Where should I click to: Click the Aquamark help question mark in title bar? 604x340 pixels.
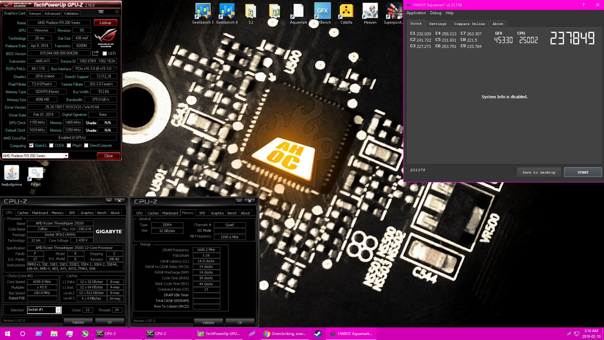point(583,5)
